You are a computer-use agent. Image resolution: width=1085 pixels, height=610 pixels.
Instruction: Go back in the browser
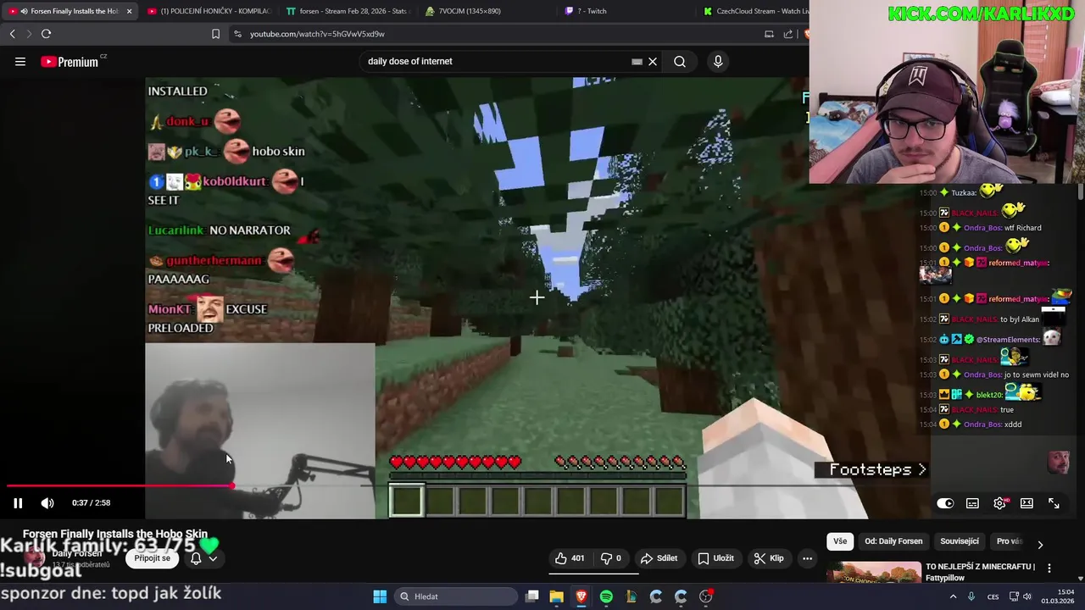pos(13,34)
